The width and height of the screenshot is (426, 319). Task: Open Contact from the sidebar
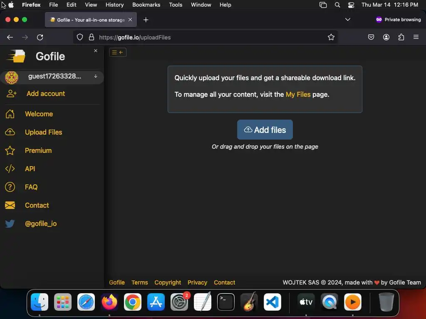click(37, 205)
